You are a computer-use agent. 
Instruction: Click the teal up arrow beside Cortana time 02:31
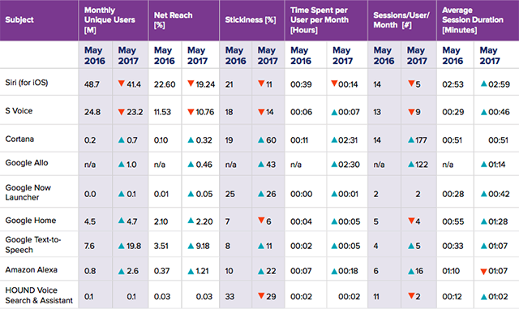tap(334, 139)
